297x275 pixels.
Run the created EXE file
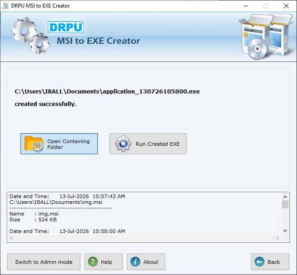coord(148,144)
